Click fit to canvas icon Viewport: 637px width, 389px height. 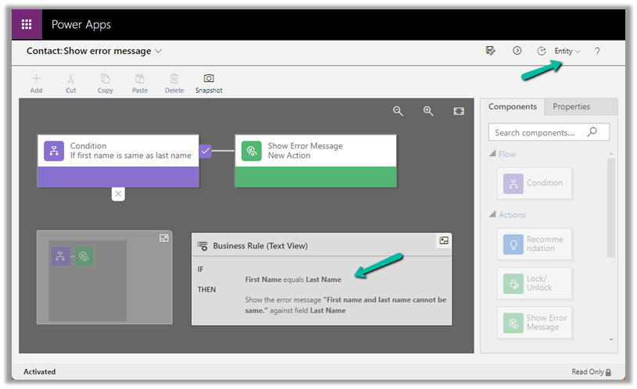[459, 112]
